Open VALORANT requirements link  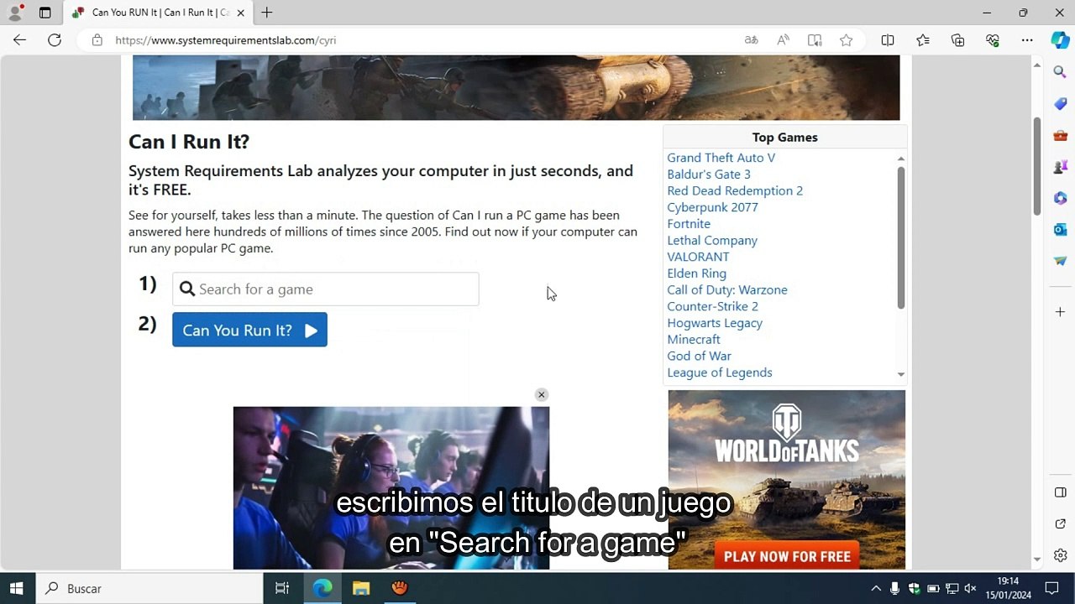click(698, 257)
